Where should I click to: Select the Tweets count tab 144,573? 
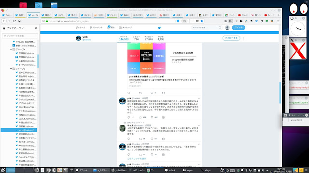tap(124, 38)
